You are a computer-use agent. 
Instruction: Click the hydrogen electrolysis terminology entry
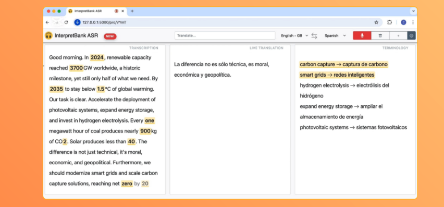(x=344, y=91)
